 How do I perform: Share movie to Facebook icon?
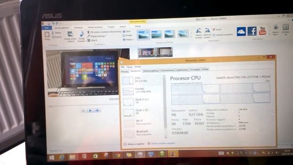(252, 31)
